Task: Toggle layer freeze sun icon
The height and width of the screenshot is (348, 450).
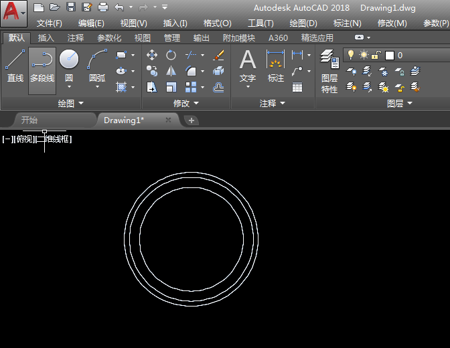Action: point(364,55)
